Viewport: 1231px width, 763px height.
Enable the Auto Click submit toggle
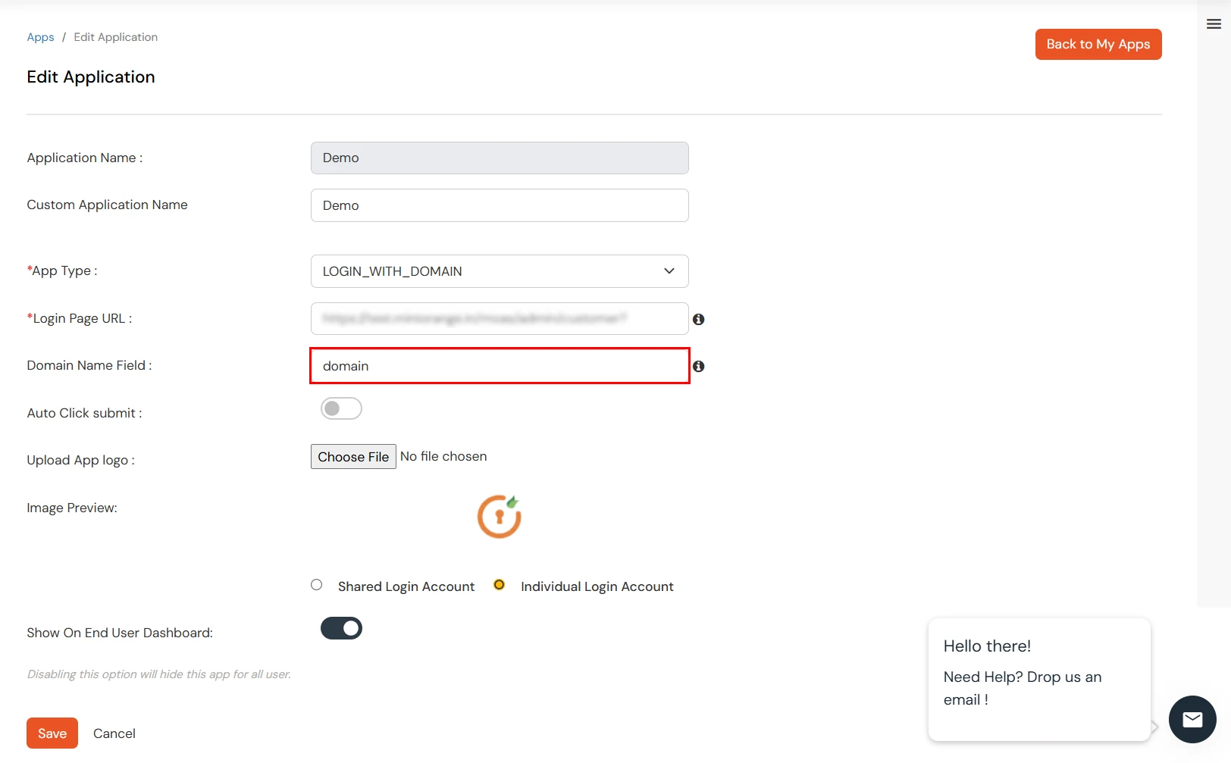coord(341,408)
